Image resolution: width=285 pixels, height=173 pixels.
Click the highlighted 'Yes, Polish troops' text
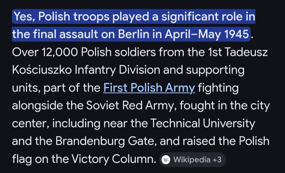click(x=61, y=17)
